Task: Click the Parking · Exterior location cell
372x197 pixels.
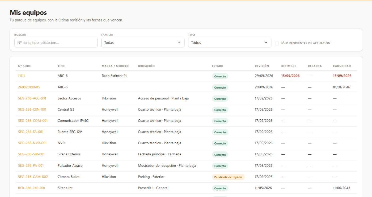Action: click(151, 177)
